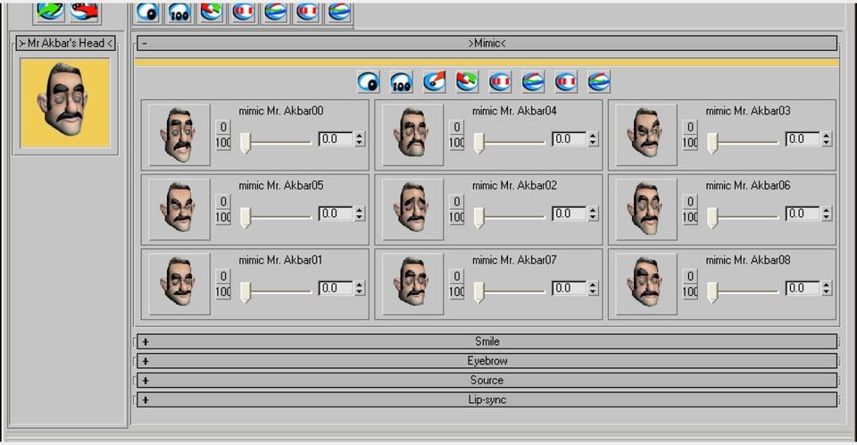The height and width of the screenshot is (445, 857).
Task: Click the "100" dial icon in top toolbar
Action: tap(179, 12)
